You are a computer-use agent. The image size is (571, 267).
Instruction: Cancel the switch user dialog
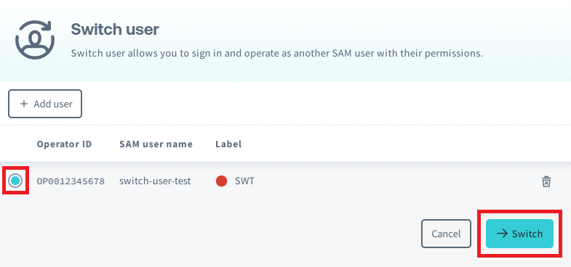point(446,234)
